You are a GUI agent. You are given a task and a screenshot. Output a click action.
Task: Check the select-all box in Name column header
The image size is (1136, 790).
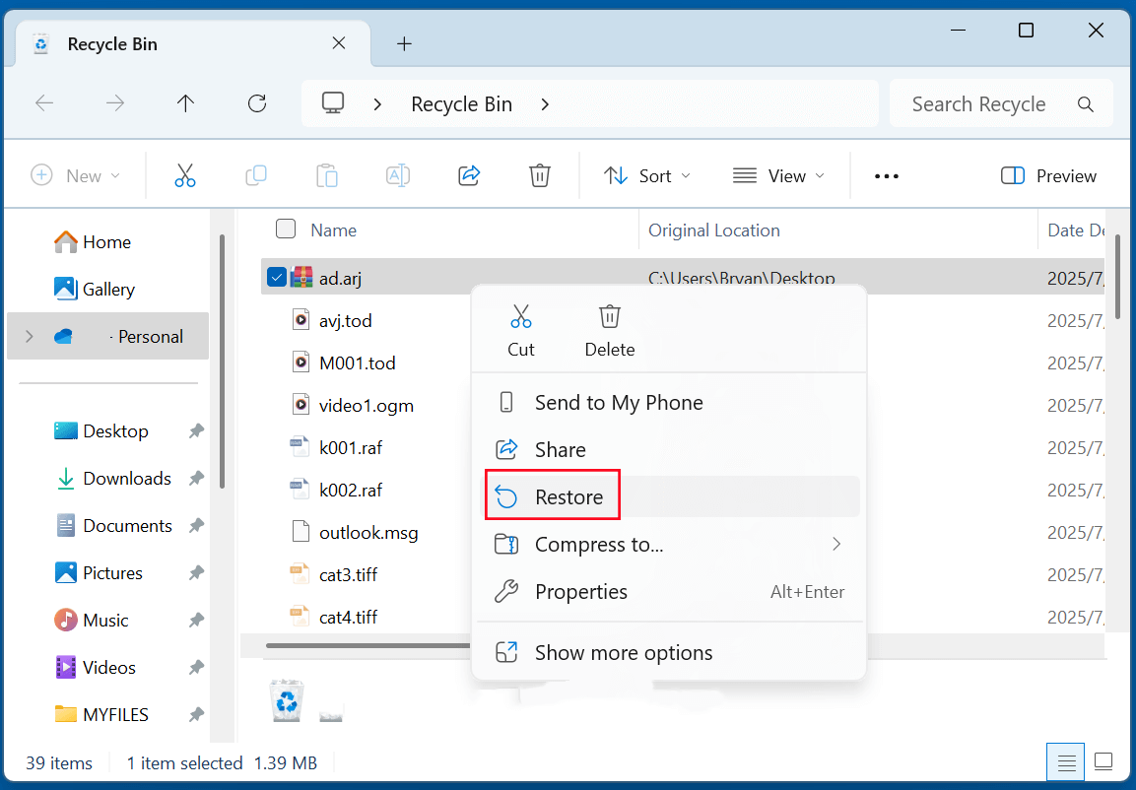(285, 229)
